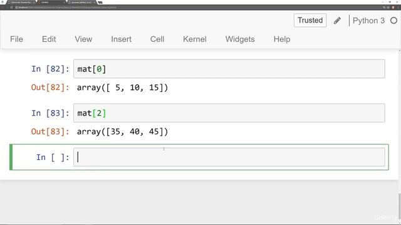Click the browser address bar URL
Image resolution: width=401 pixels, height=225 pixels.
pyautogui.click(x=68, y=7)
